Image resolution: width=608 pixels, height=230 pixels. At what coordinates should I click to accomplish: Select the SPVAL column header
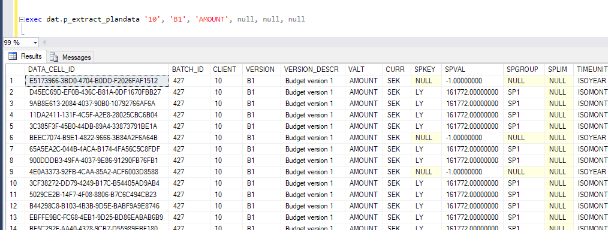pyautogui.click(x=472, y=69)
